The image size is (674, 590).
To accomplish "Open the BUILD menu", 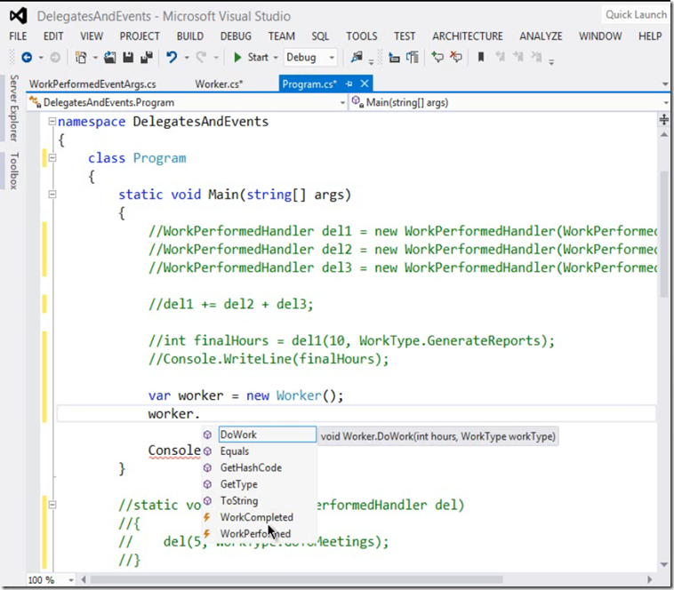I will tap(190, 36).
